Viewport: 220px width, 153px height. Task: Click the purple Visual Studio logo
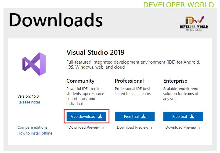coord(34,64)
